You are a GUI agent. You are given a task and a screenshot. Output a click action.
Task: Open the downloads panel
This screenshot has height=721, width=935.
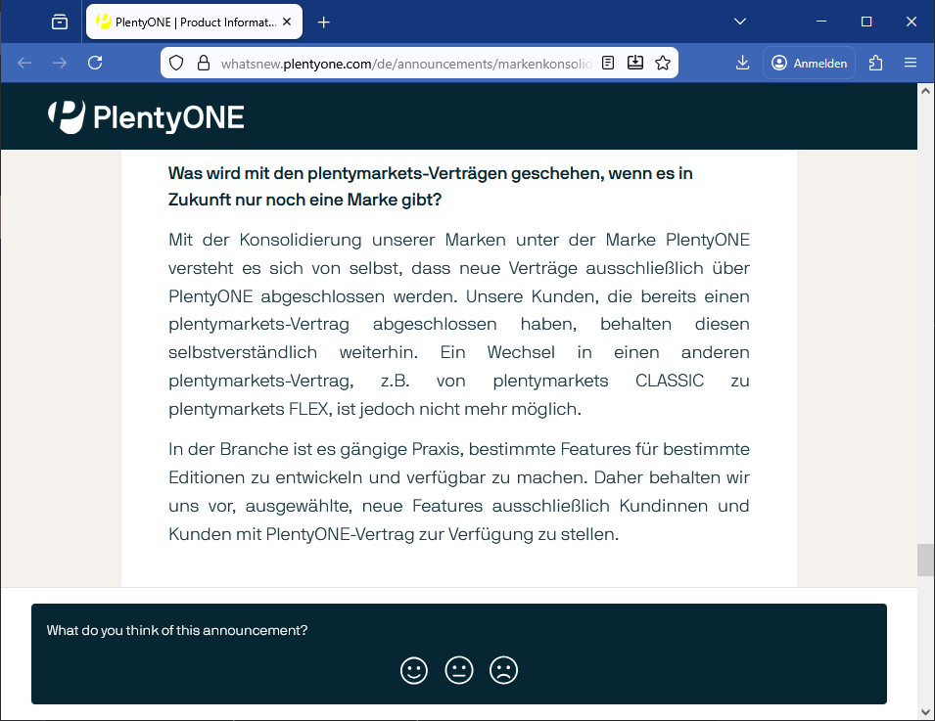pyautogui.click(x=742, y=63)
